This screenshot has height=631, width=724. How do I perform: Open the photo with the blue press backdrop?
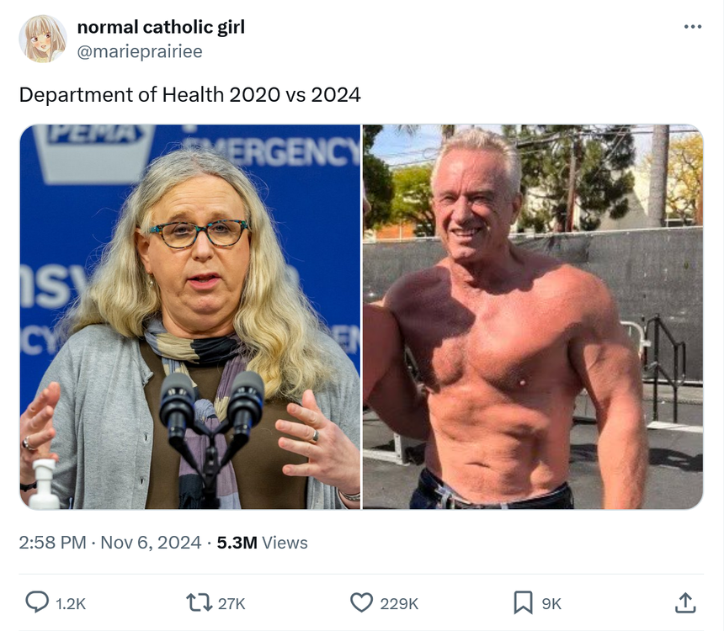coord(189,316)
